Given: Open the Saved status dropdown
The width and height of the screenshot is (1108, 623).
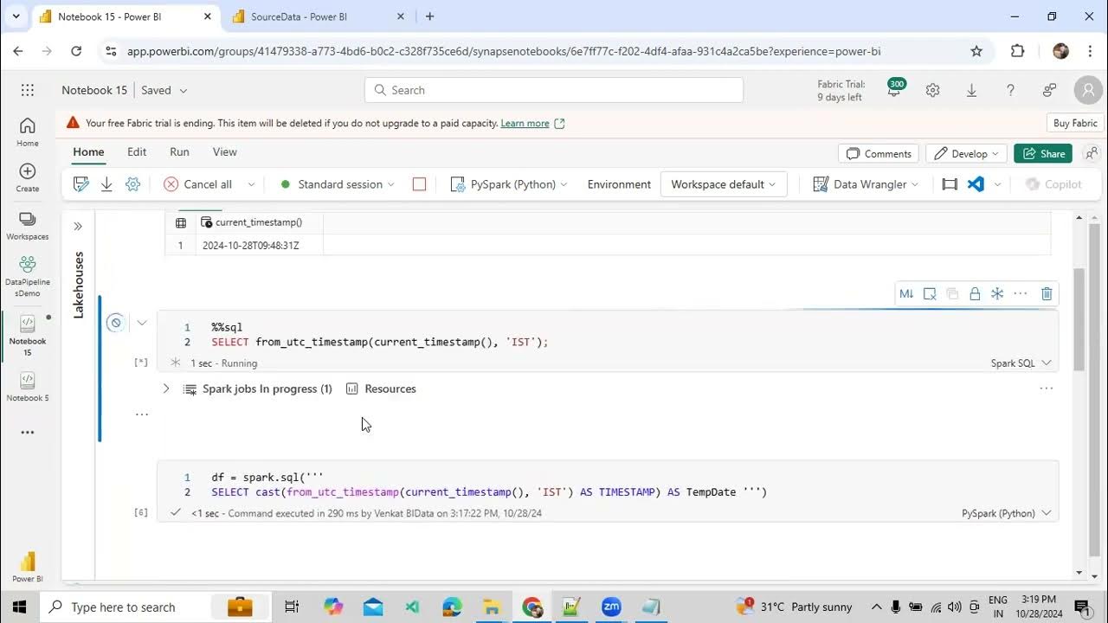Looking at the screenshot, I should 164,90.
